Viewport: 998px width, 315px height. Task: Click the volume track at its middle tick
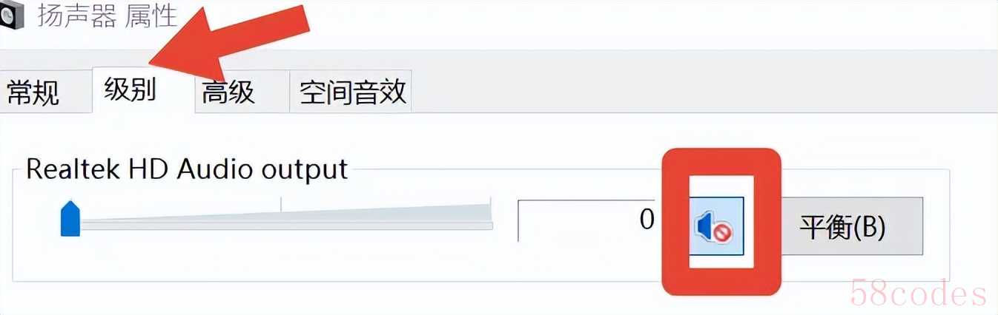(x=281, y=220)
